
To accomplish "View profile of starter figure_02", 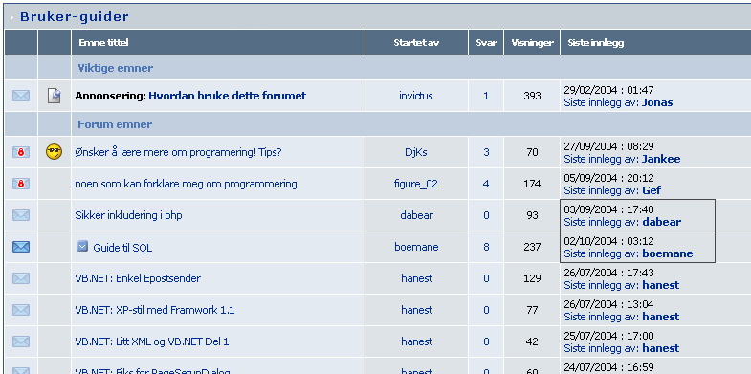I will (x=416, y=184).
